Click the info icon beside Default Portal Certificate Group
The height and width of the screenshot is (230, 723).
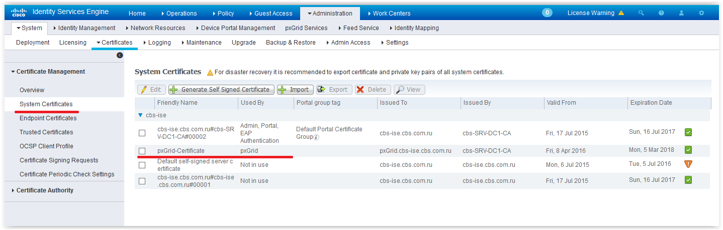(316, 137)
